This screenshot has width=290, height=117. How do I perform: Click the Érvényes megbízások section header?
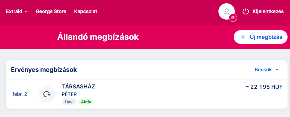[x=44, y=70]
